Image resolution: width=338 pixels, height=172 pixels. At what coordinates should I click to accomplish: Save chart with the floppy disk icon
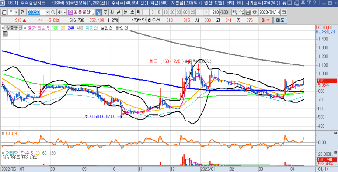point(248,12)
